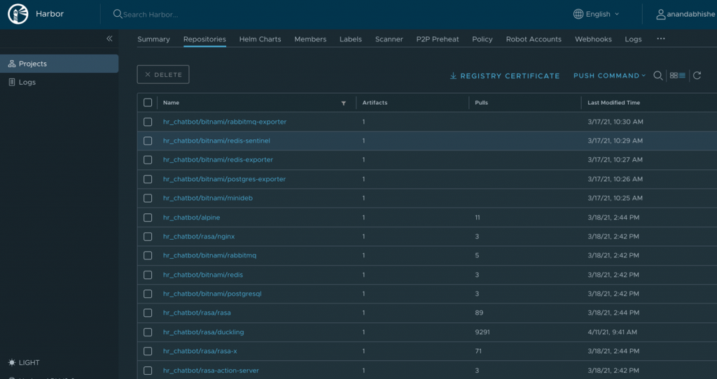Switch to card view layout

[x=674, y=76]
